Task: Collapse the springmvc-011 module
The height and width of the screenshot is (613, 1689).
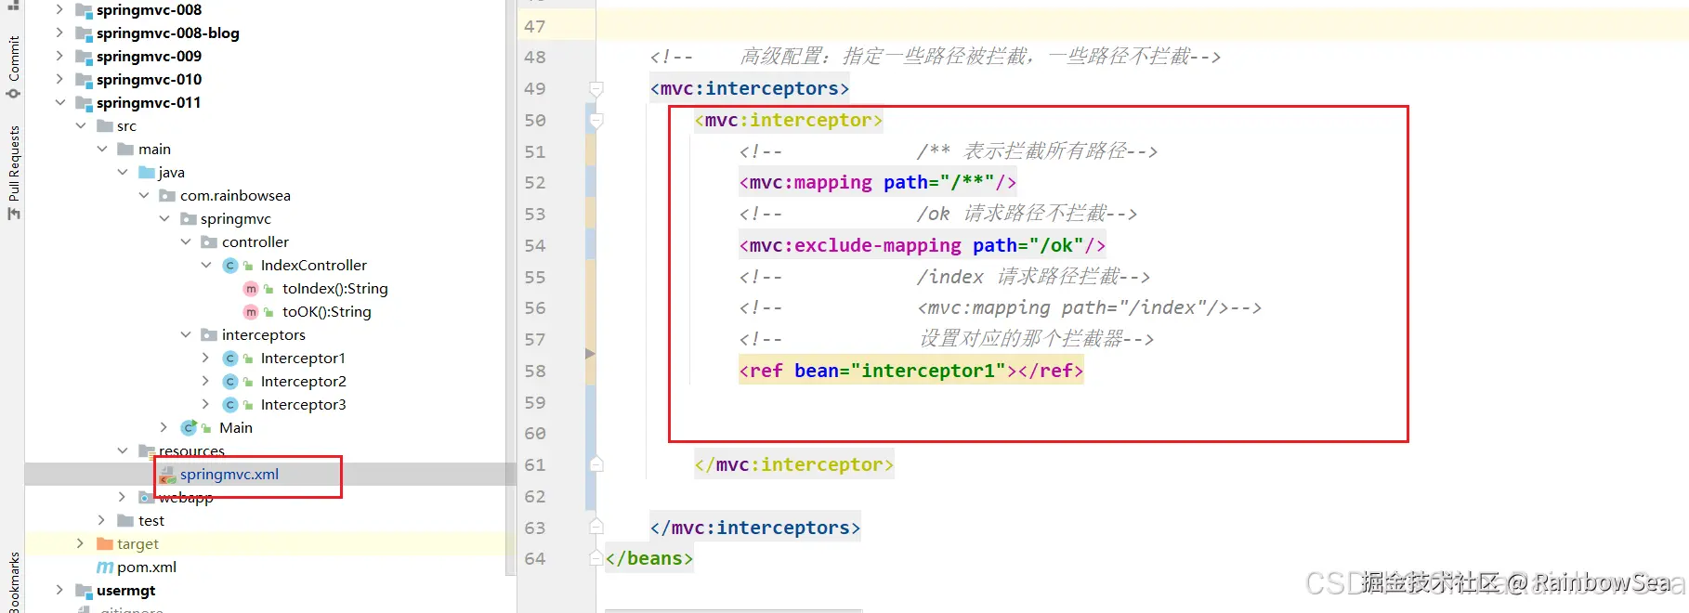Action: point(59,103)
